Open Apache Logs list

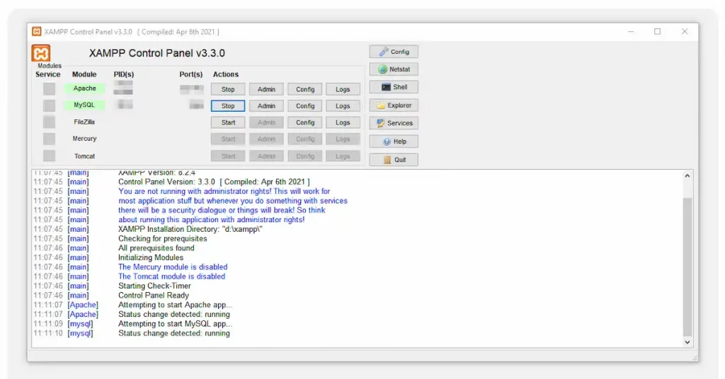click(x=343, y=89)
